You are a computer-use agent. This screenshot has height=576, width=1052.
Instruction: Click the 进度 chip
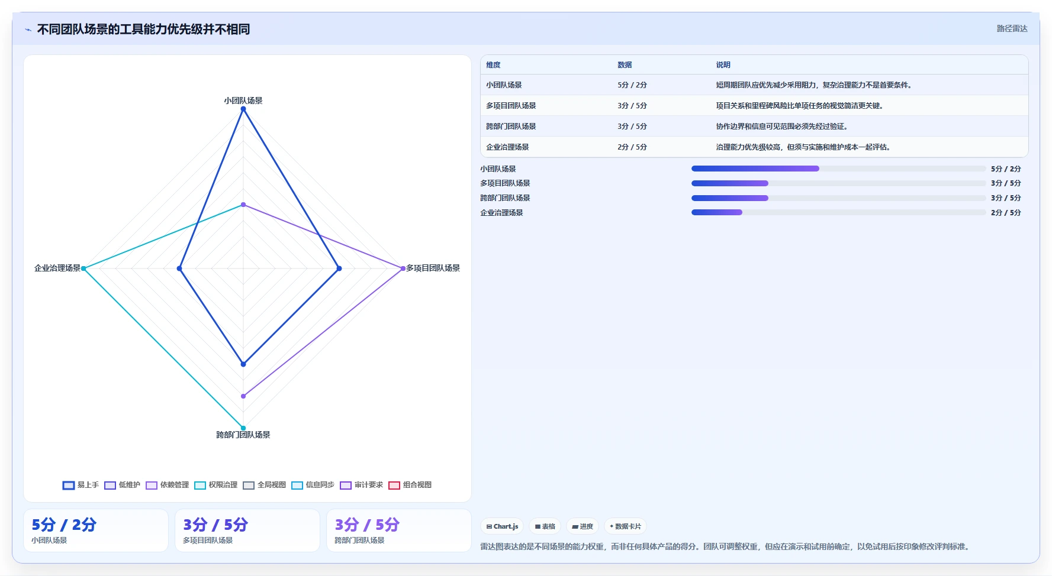pos(583,526)
